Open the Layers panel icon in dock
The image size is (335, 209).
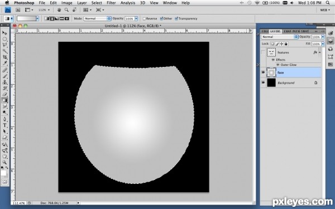331,41
